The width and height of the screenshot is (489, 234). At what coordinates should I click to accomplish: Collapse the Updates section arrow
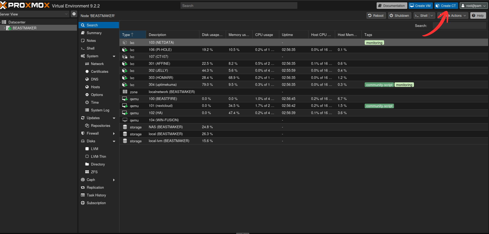click(114, 118)
